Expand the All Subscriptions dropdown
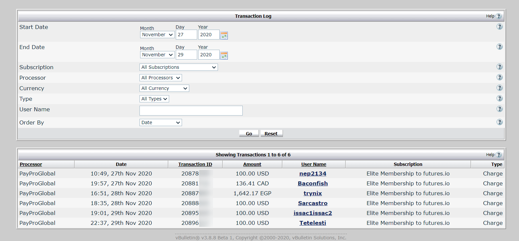The width and height of the screenshot is (519, 241). (x=179, y=67)
